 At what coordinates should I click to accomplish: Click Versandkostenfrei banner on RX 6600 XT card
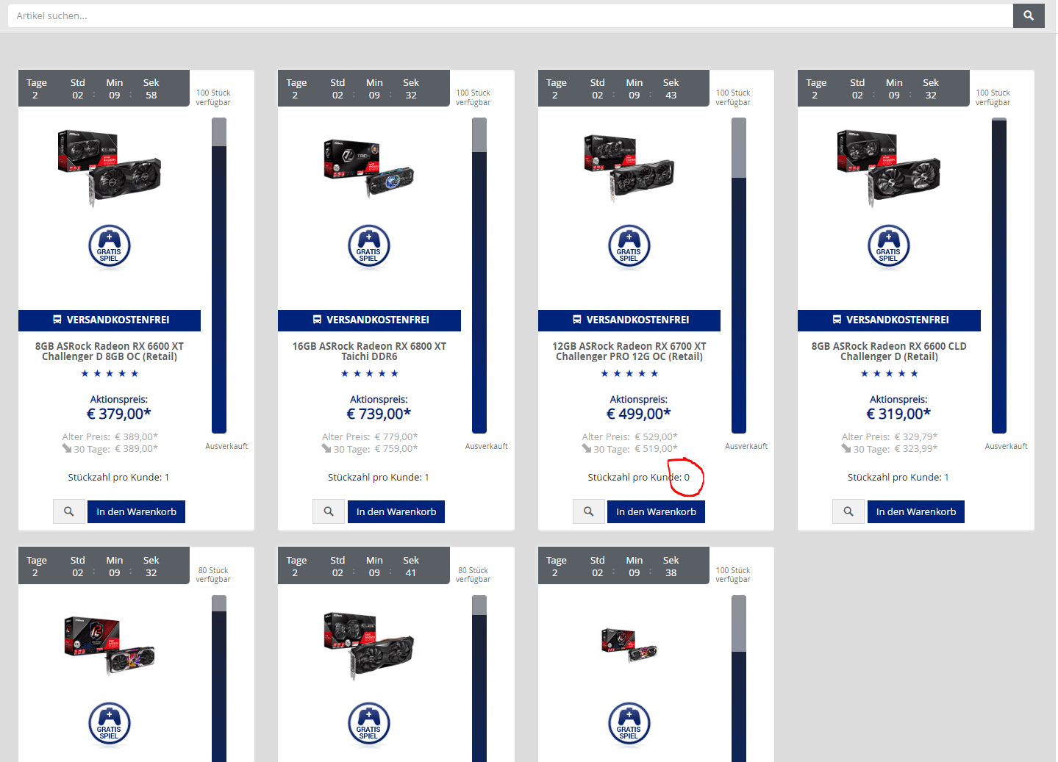pos(110,320)
